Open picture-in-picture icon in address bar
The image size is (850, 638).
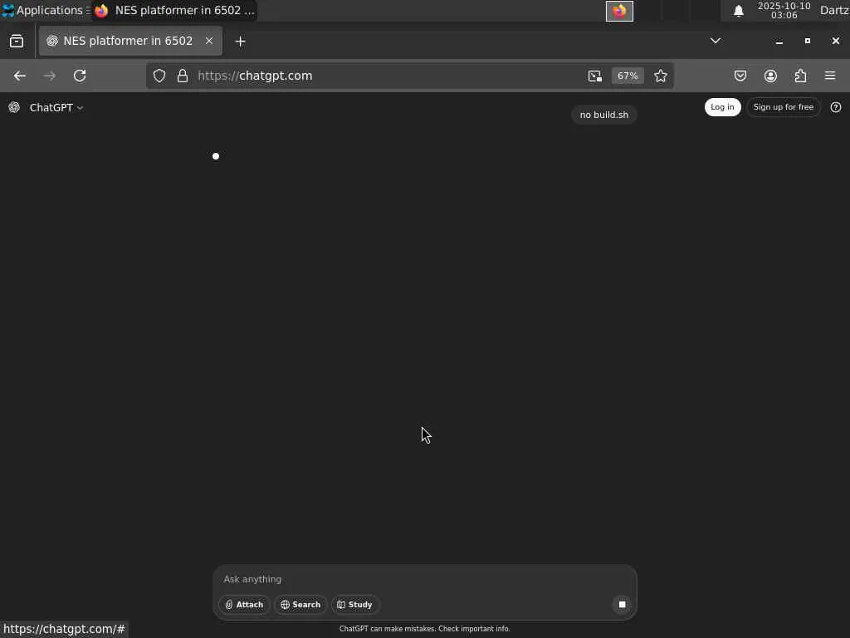coord(594,76)
